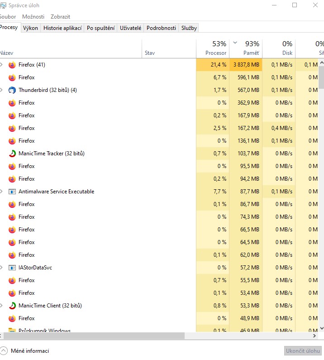The image size is (324, 360).
Task: Click the 103,7 MB memory value
Action: (248, 154)
